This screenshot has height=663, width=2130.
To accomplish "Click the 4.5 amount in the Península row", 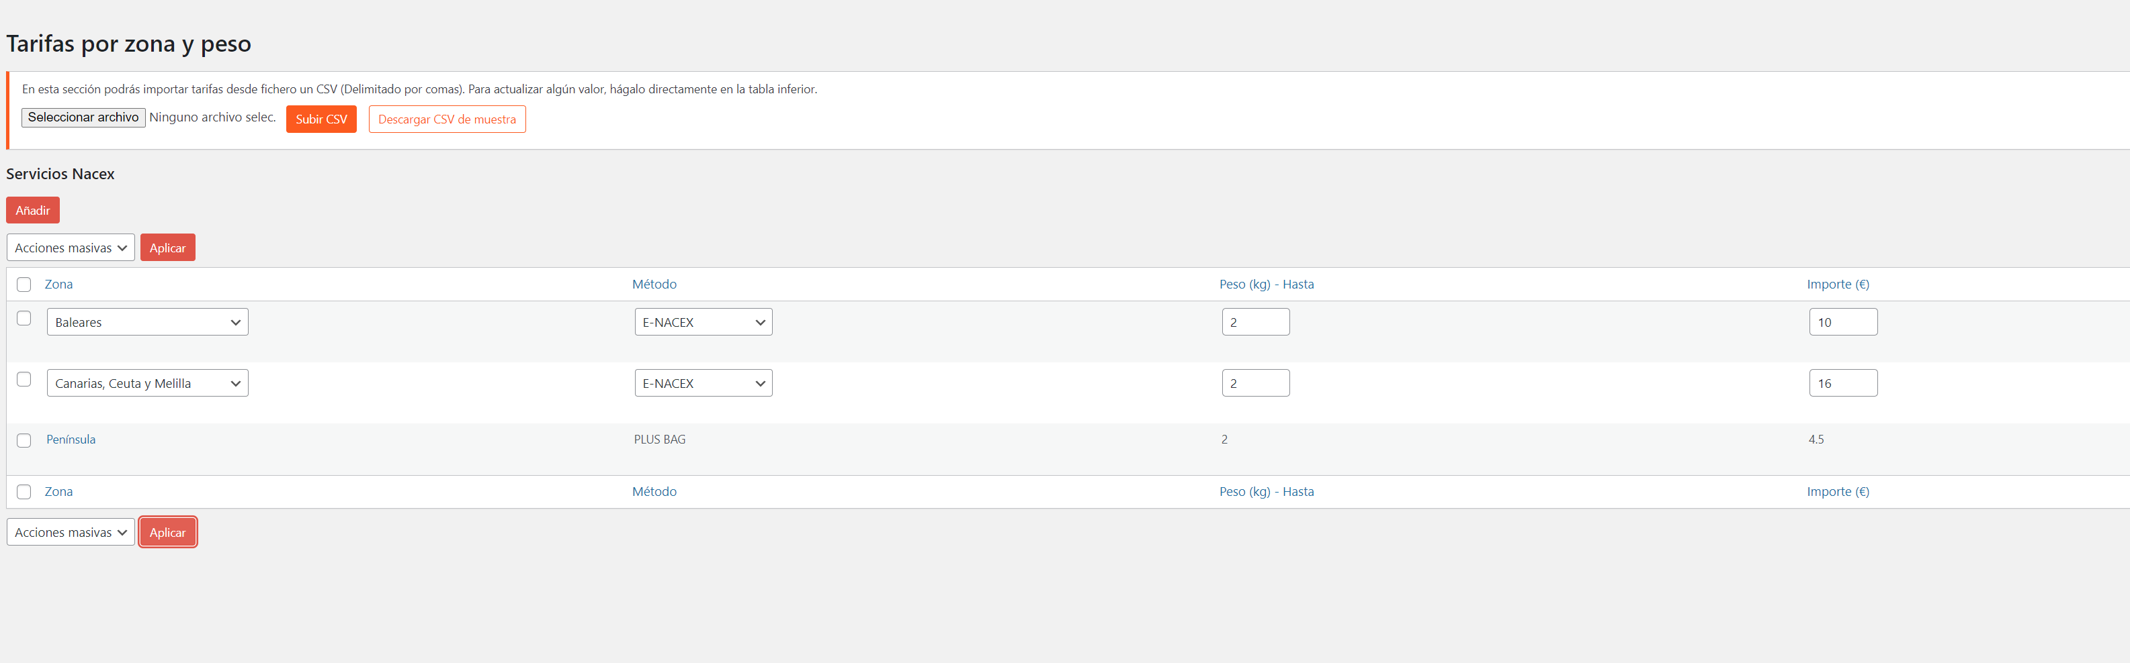I will 1816,440.
